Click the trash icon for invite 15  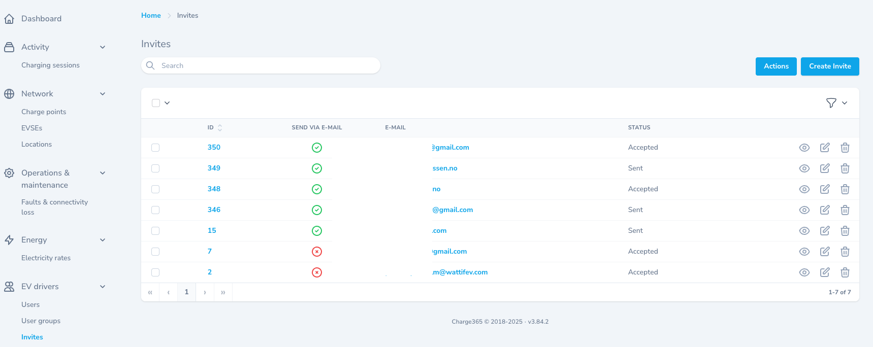(845, 231)
